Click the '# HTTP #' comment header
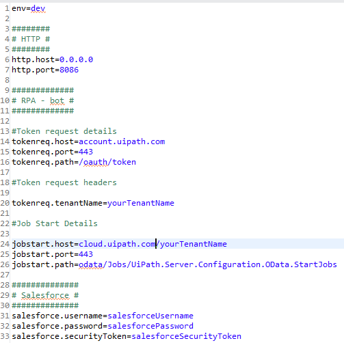Image resolution: width=344 pixels, height=343 pixels. coord(31,39)
